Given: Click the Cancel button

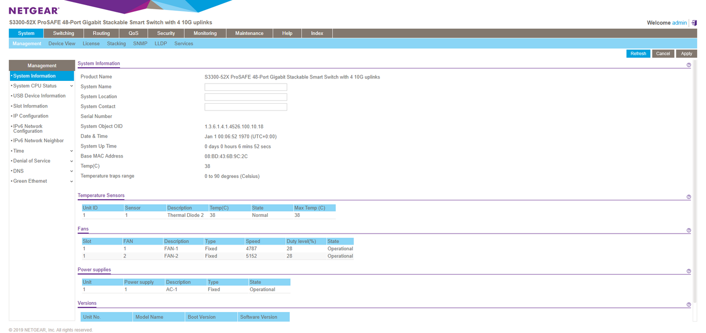Looking at the screenshot, I should pos(663,54).
